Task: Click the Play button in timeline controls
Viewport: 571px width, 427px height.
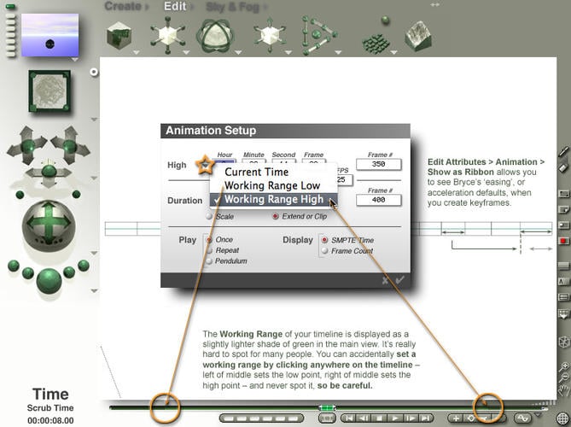Action: click(394, 418)
